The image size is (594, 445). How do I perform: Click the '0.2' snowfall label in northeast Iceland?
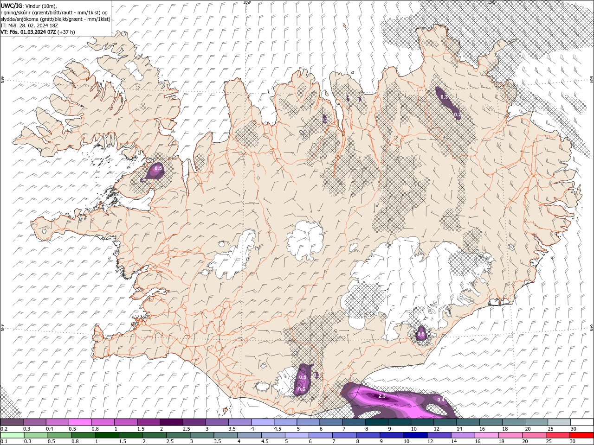[x=457, y=114]
